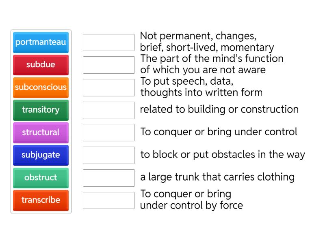The image size is (325, 243).
Task: Select the teal obstruct word tile
Action: pos(41,177)
